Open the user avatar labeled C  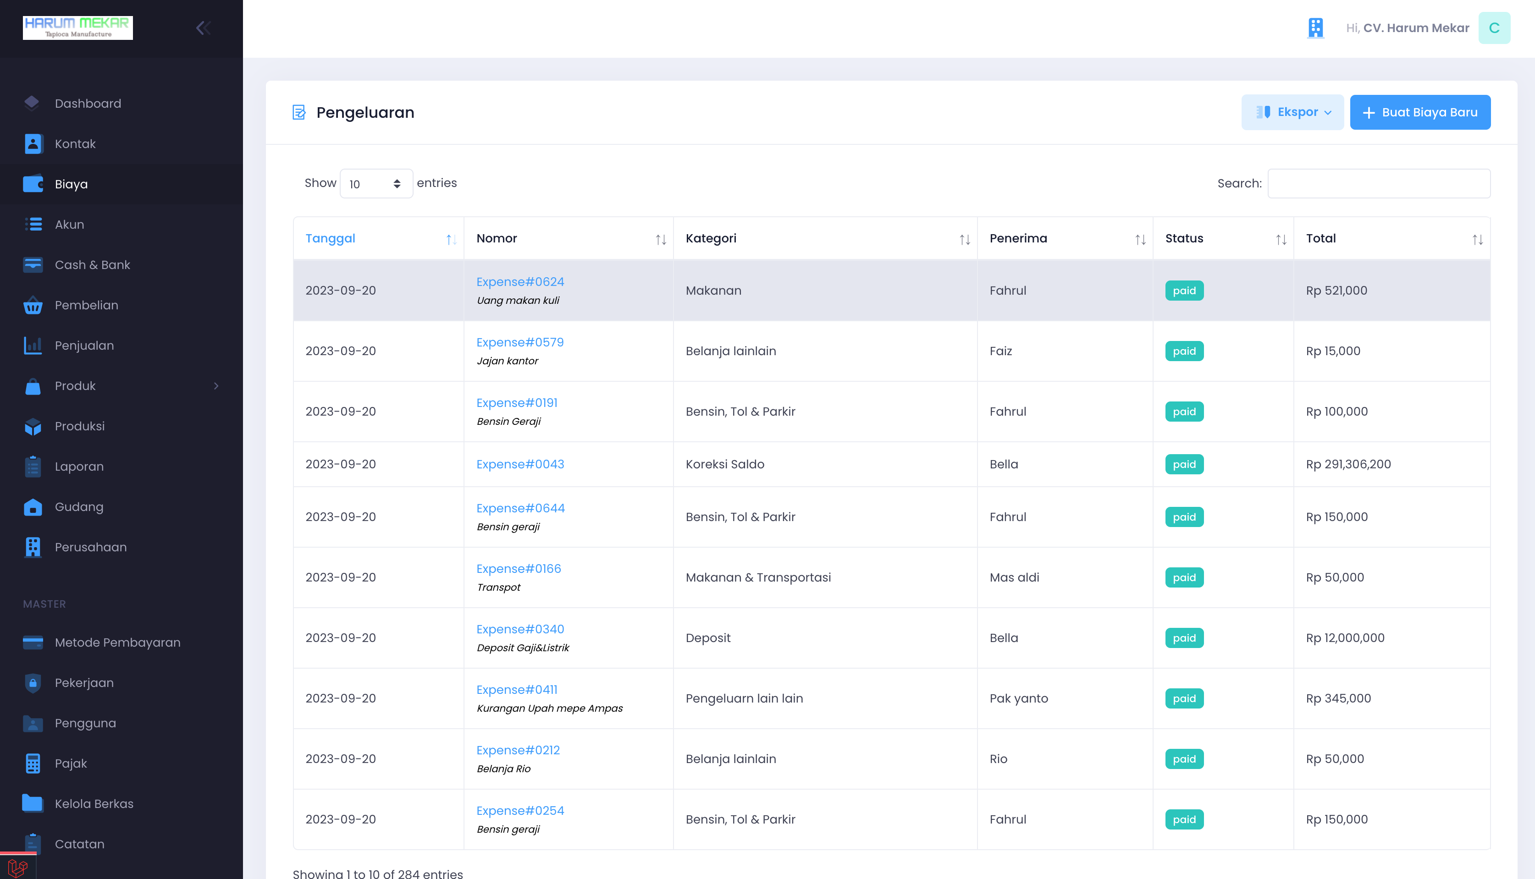(x=1494, y=28)
